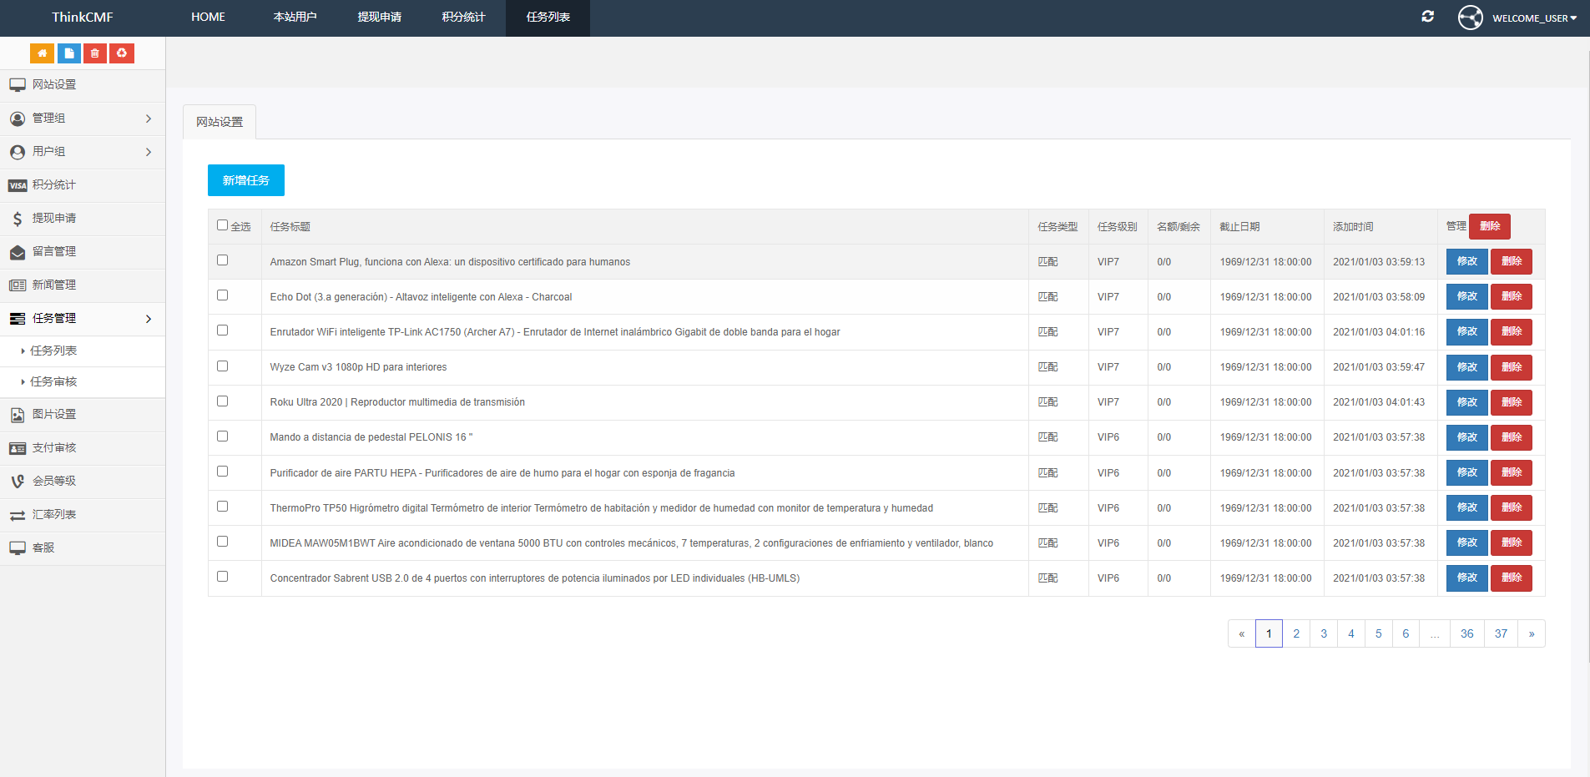
Task: Open 汇率列表 exchange arrows sidebar item
Action: (x=53, y=515)
